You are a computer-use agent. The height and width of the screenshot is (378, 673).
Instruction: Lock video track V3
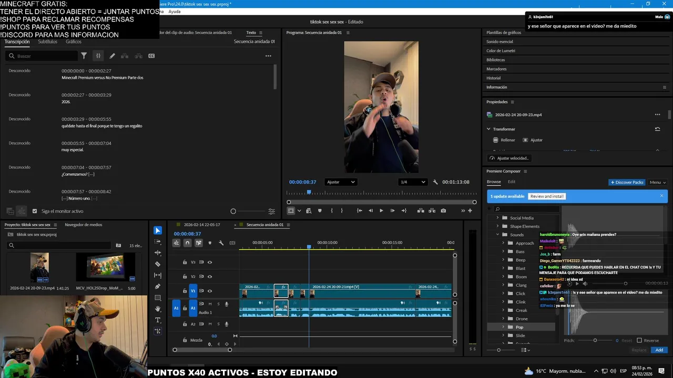pyautogui.click(x=185, y=262)
